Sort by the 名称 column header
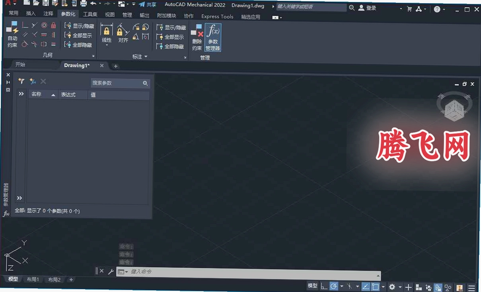481x292 pixels. [x=43, y=94]
